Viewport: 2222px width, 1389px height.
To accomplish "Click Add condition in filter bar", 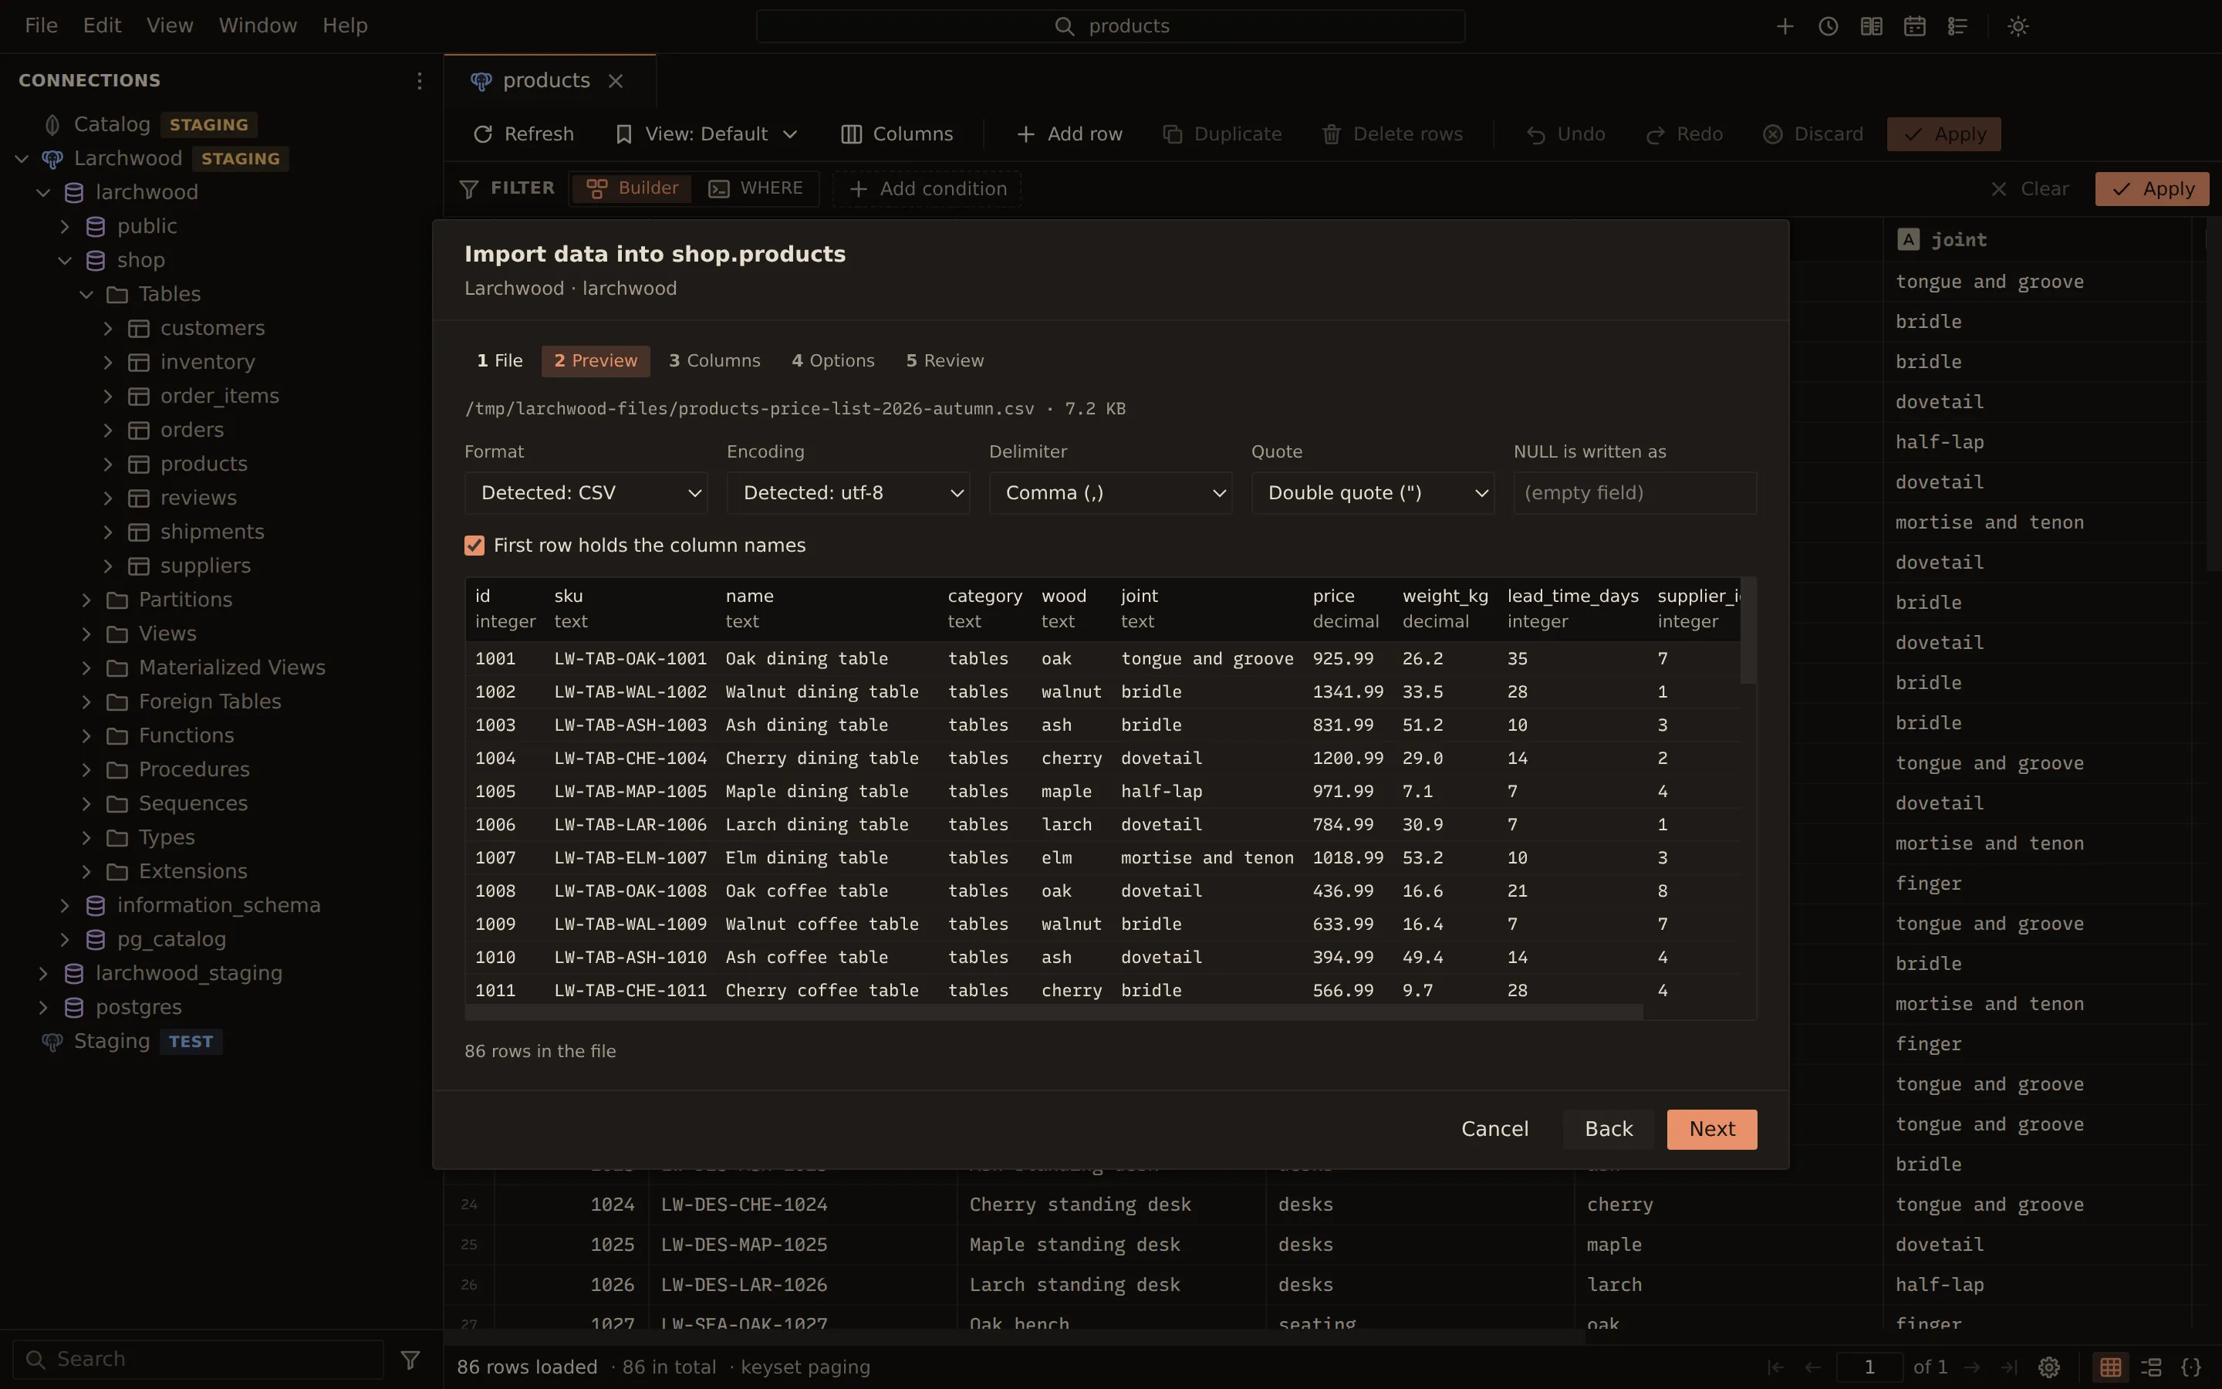I will tap(927, 188).
